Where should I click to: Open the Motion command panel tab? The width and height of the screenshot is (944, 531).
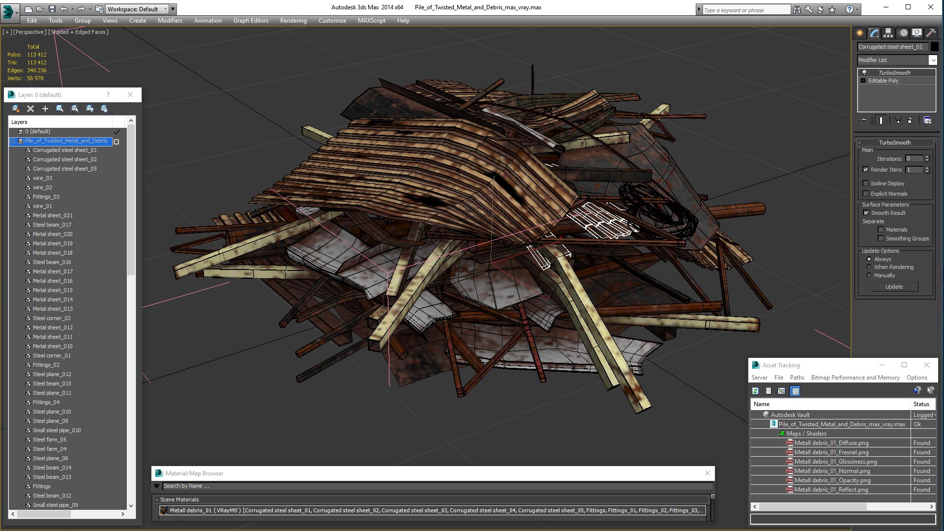[903, 33]
